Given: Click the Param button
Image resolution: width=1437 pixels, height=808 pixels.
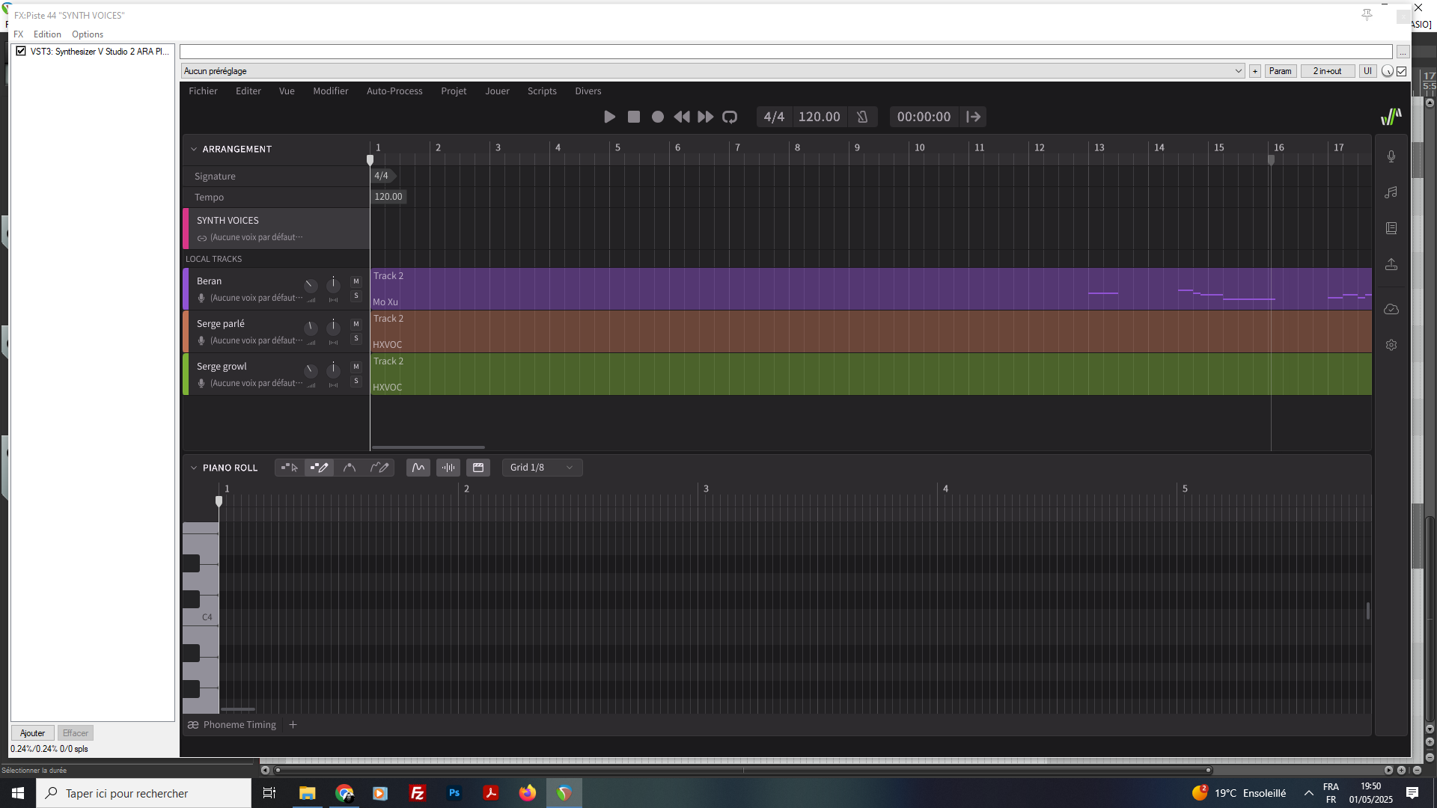Looking at the screenshot, I should coord(1281,71).
